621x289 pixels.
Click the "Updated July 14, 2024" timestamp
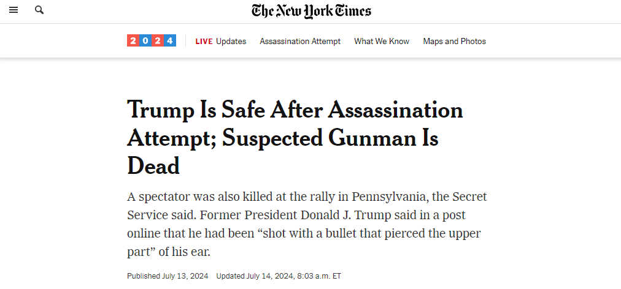tap(279, 276)
